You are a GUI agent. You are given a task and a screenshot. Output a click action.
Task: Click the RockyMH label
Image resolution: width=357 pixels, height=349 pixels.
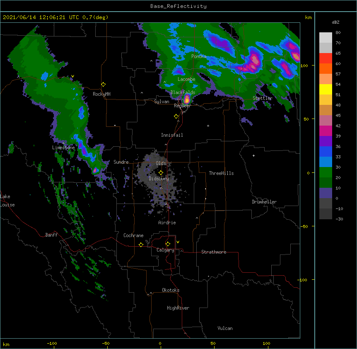101,94
